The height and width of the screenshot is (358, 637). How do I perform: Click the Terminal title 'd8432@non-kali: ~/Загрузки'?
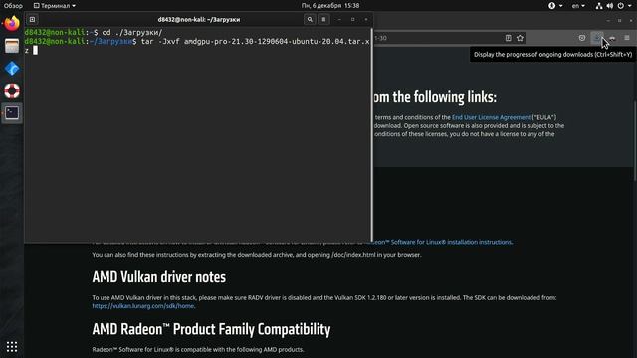(x=199, y=19)
